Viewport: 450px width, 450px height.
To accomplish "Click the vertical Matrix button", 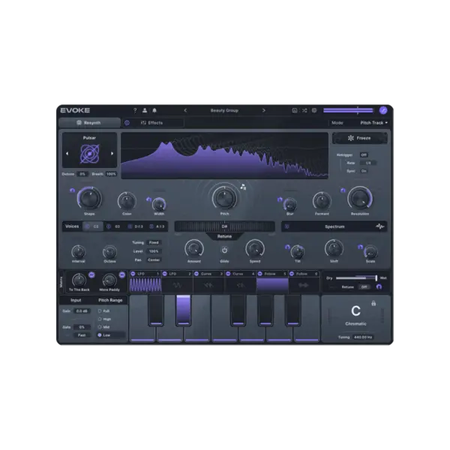I will coord(61,282).
